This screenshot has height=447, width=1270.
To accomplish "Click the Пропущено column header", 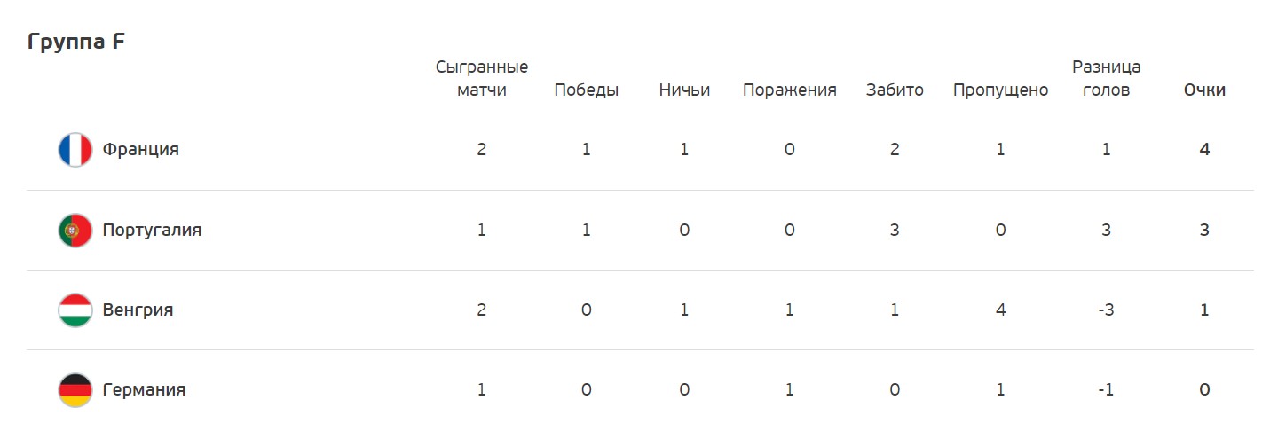I will (1000, 90).
